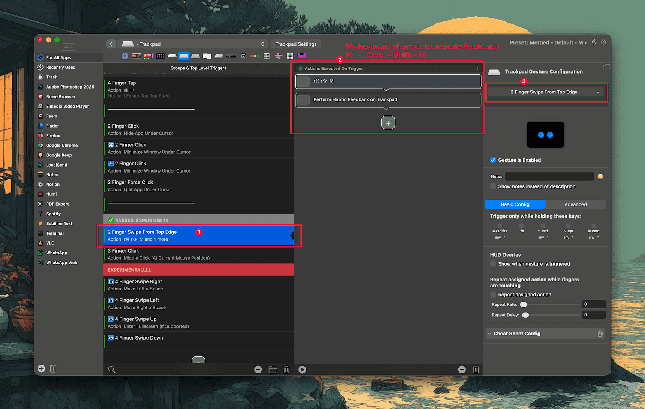645x409 pixels.
Task: Open the ctrl key 'any' stepper dropdown
Action: pyautogui.click(x=543, y=237)
